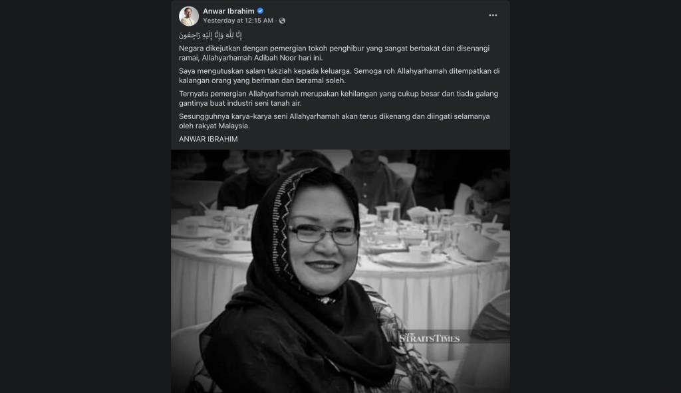
Task: Click the New Straits Times watermark logo
Action: [x=429, y=338]
